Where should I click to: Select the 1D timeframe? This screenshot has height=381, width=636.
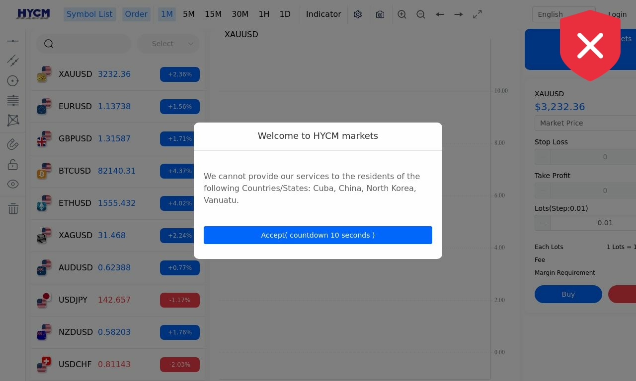click(x=285, y=14)
